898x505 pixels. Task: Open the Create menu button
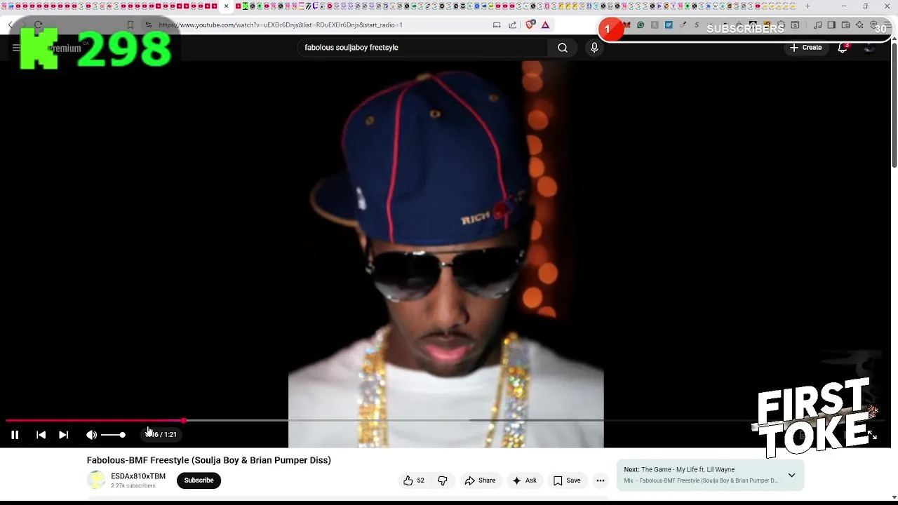pos(805,48)
